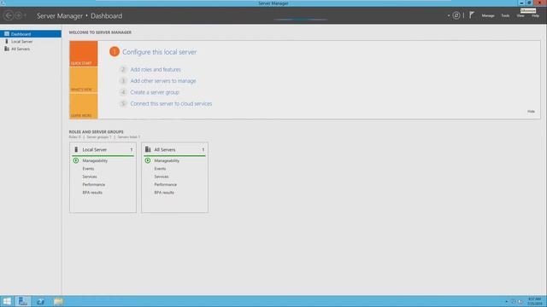The height and width of the screenshot is (307, 547).
Task: Click server count in Local Server tile
Action: point(131,150)
